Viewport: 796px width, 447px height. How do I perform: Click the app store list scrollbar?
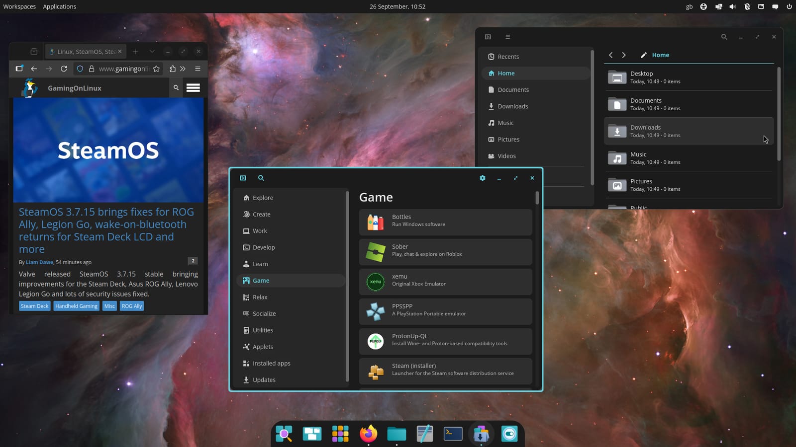537,198
